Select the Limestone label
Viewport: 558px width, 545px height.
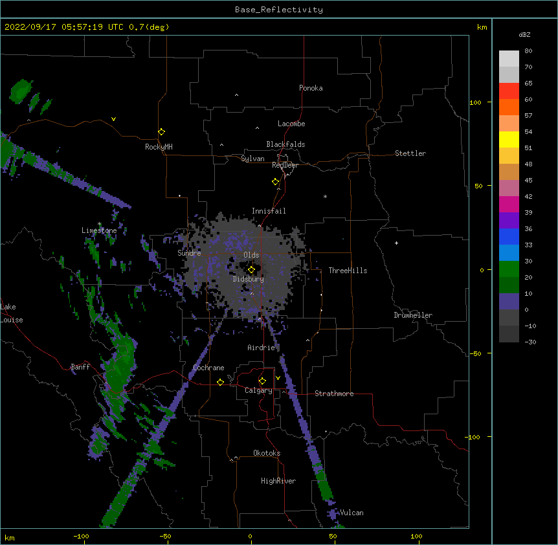(99, 230)
